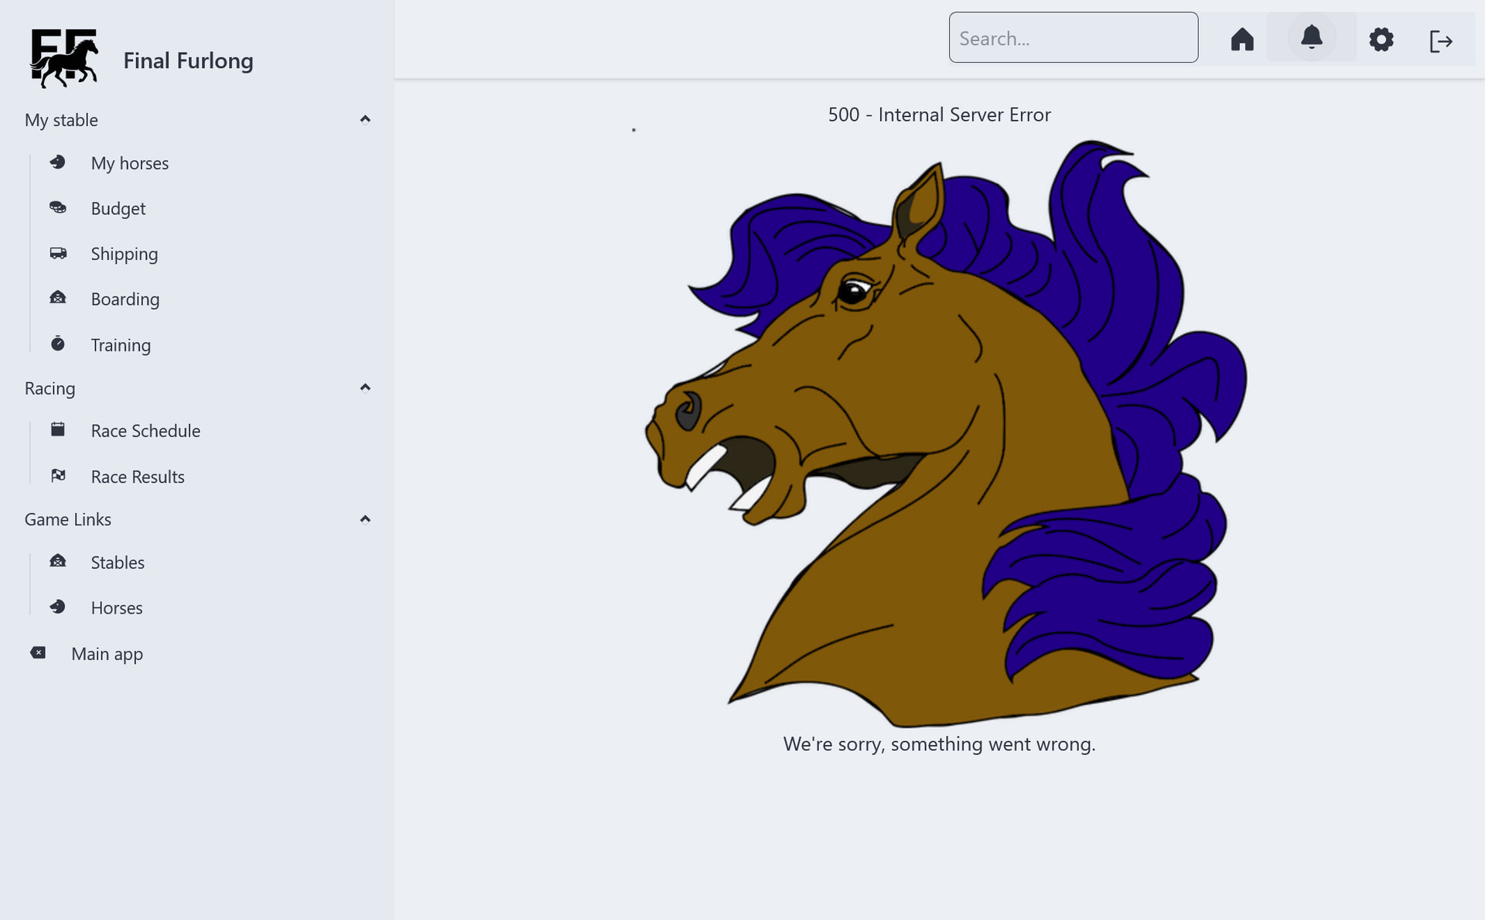The height and width of the screenshot is (920, 1485).
Task: Click the truck icon beside Shipping
Action: click(x=58, y=253)
